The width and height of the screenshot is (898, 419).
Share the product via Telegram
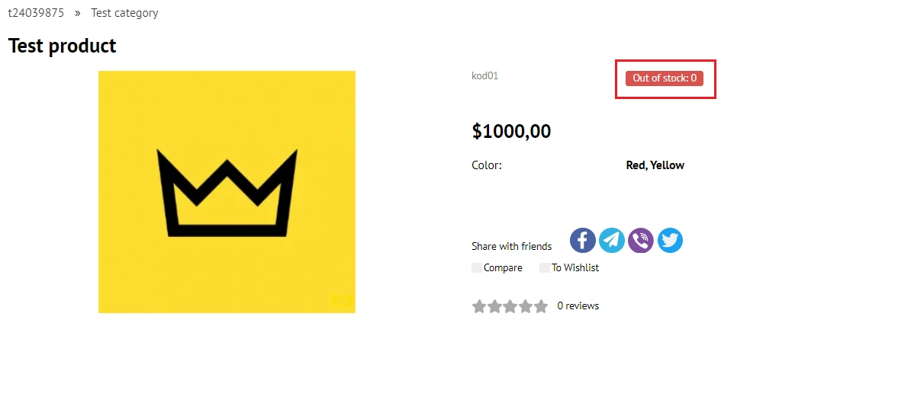(x=612, y=241)
